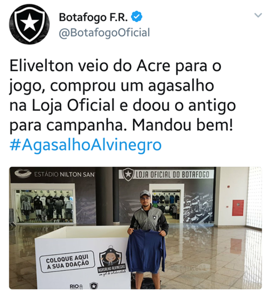Follow the #AgasalhoAlvinegro hashtag
The width and height of the screenshot is (271, 293).
[86, 145]
